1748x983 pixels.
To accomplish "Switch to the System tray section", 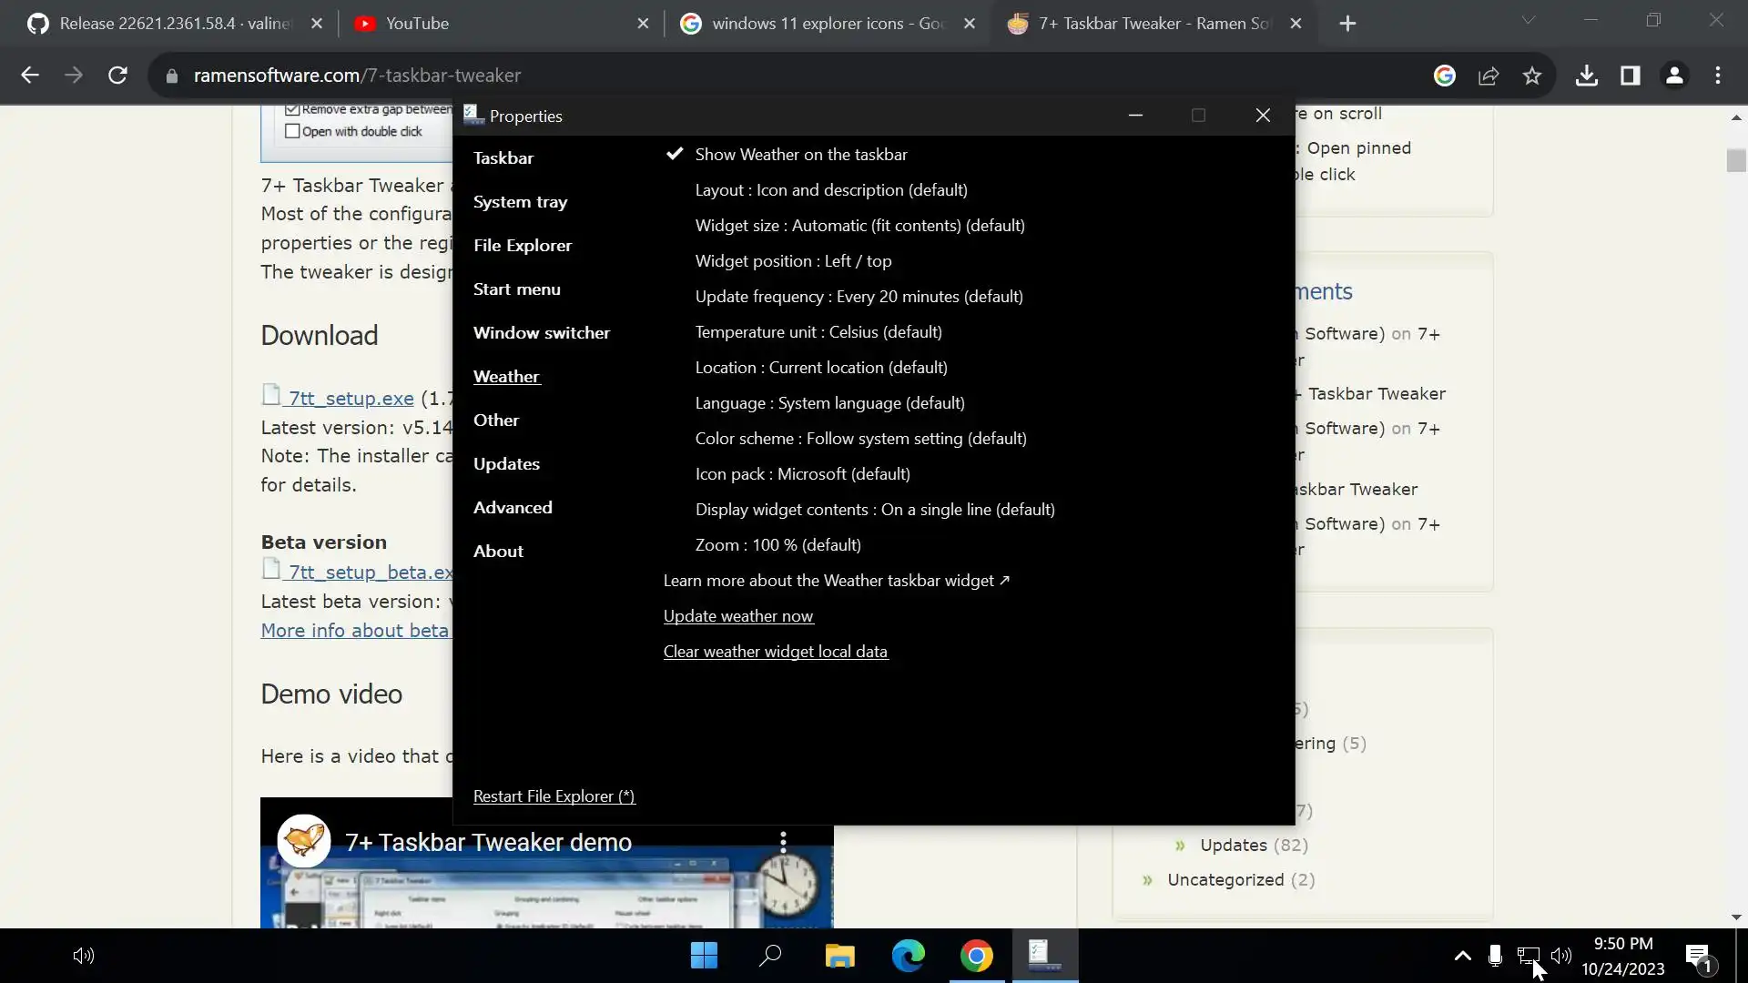I will pos(520,202).
